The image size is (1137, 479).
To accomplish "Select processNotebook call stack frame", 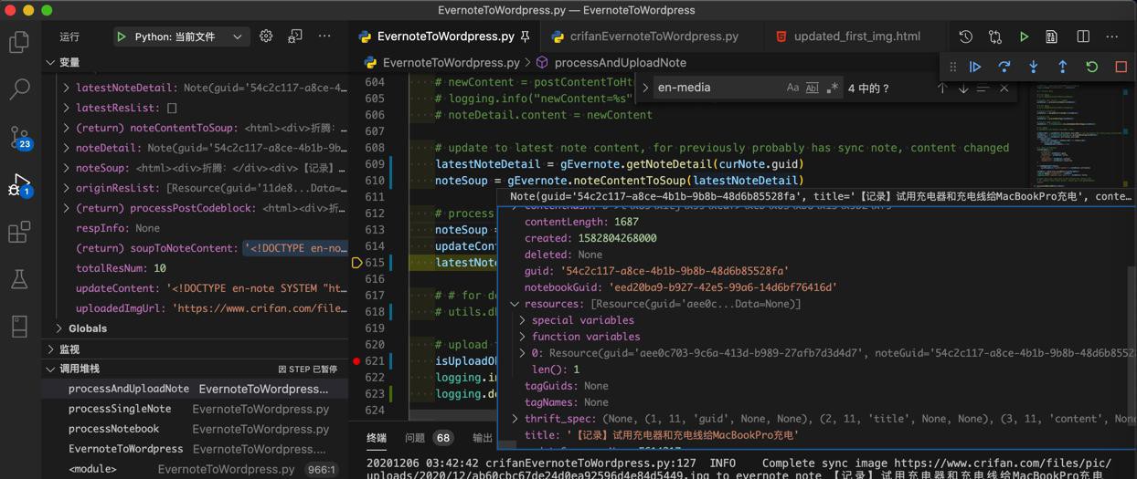I will click(x=196, y=429).
